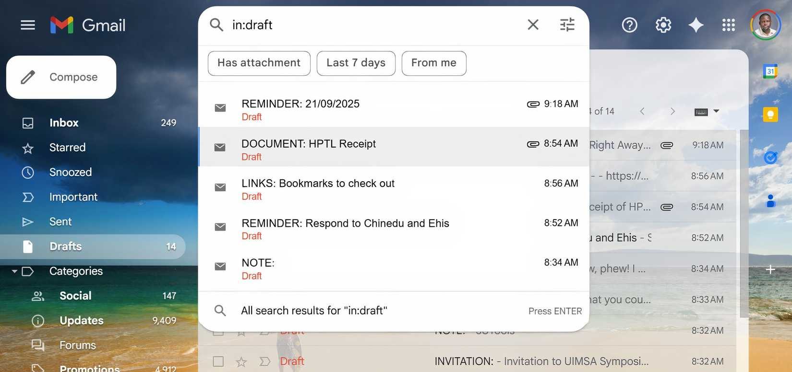This screenshot has width=792, height=372.
Task: Click the Inbox tray icon
Action: tap(28, 123)
